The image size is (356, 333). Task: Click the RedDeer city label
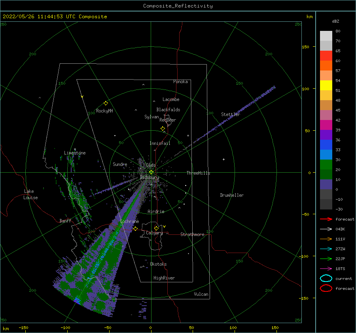click(168, 120)
